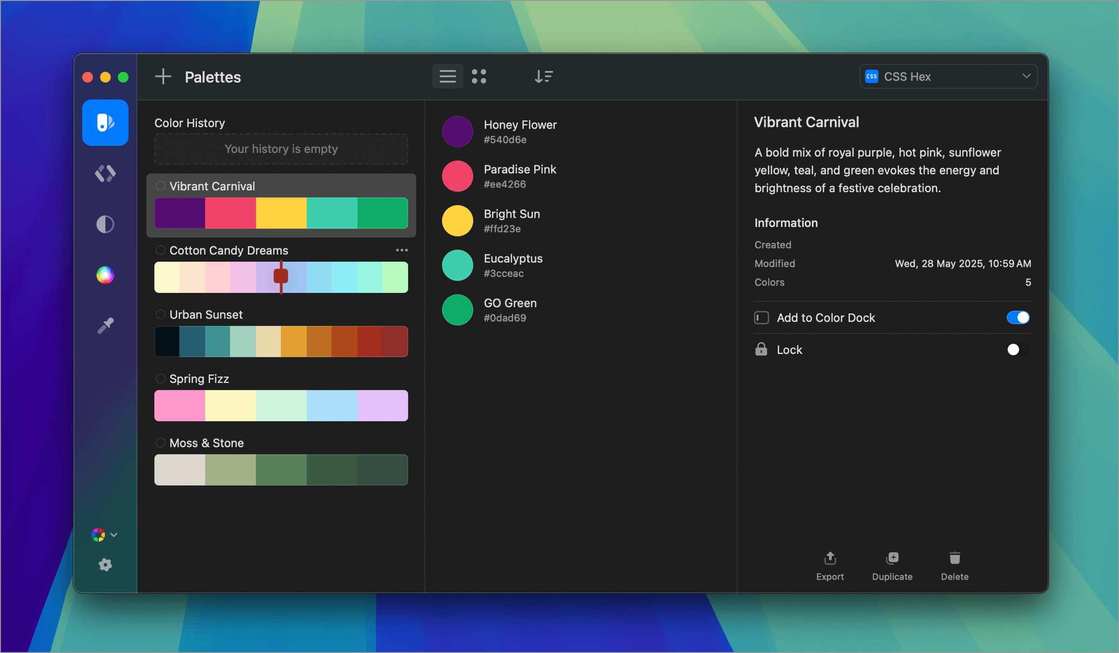
Task: Select the eyedropper color picker tool
Action: pos(105,325)
